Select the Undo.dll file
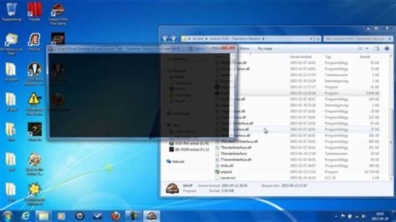Viewport: 396px width, 222px height. [228, 165]
